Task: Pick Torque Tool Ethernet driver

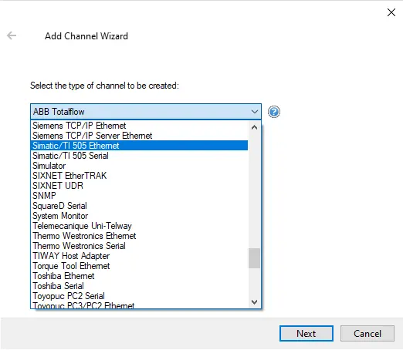Action: (x=139, y=266)
